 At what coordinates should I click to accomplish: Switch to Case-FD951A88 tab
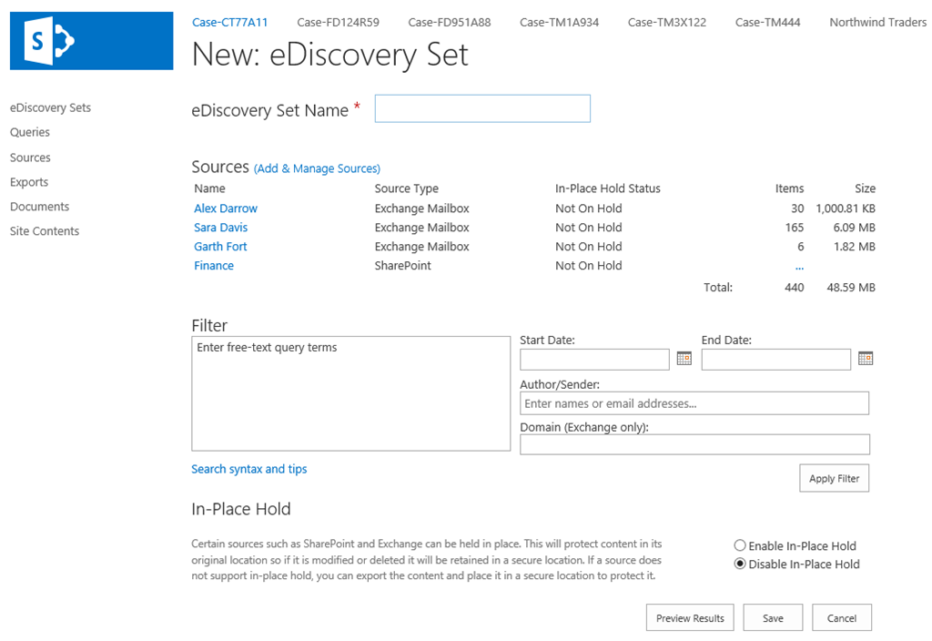pyautogui.click(x=450, y=23)
